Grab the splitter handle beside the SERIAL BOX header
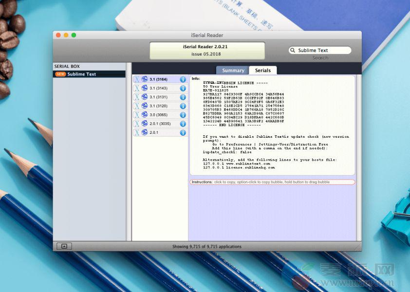The height and width of the screenshot is (292, 410). tap(129, 66)
